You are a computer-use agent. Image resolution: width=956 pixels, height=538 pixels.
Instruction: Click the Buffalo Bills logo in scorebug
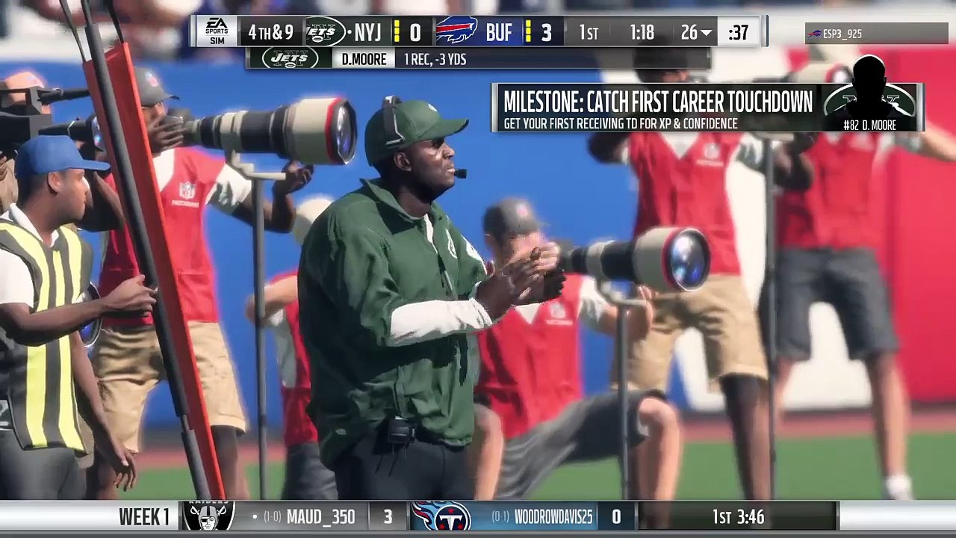point(456,31)
